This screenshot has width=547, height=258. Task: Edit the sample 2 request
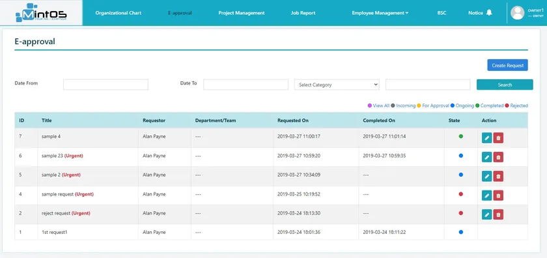point(486,176)
